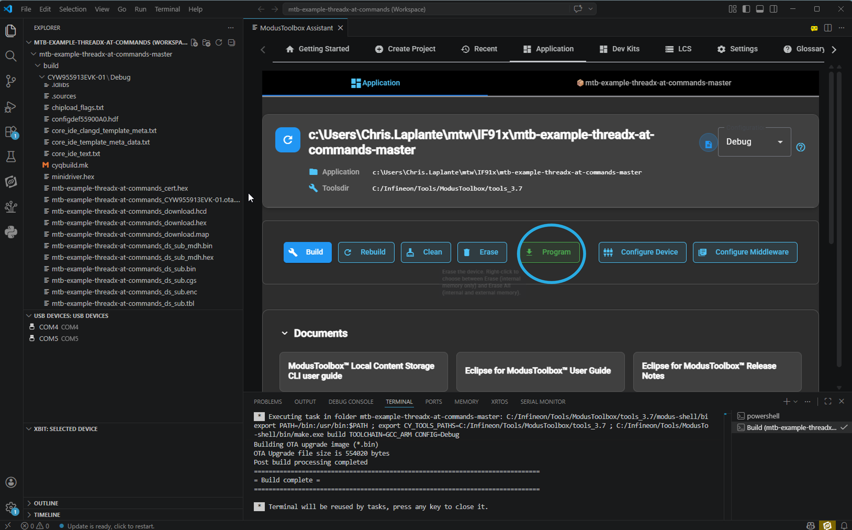The image size is (852, 530).
Task: Open the Search view in the activity bar
Action: (x=11, y=56)
